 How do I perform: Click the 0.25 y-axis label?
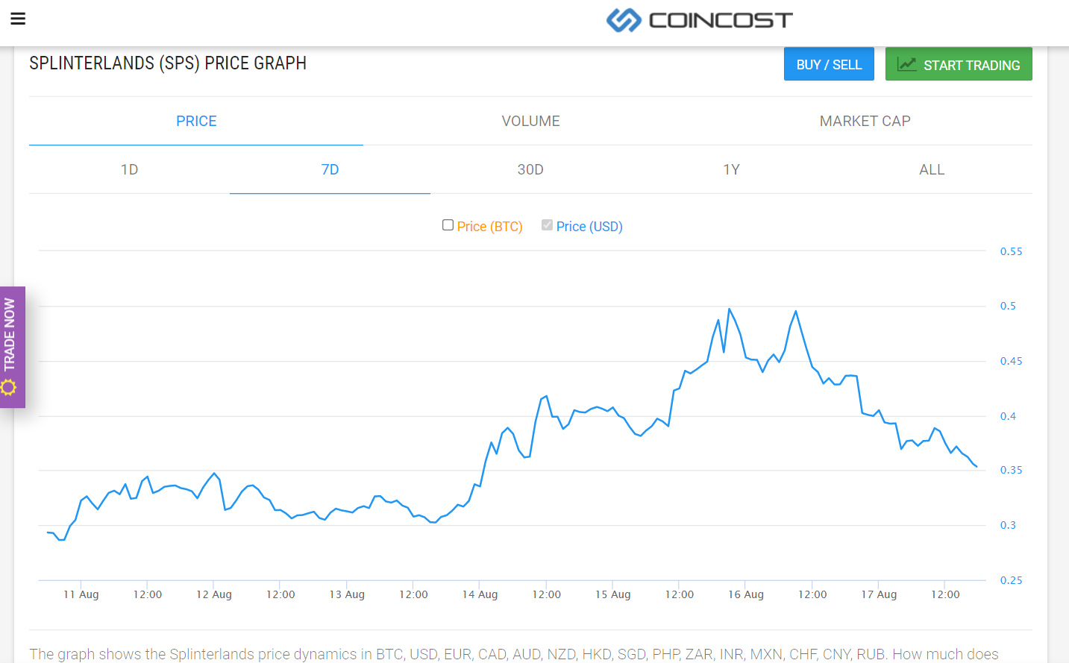point(1011,580)
